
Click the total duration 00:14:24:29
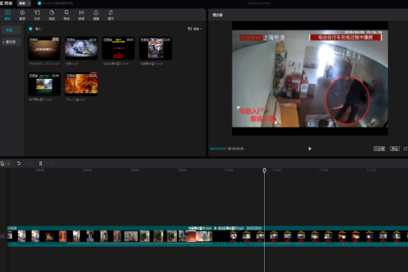point(235,149)
